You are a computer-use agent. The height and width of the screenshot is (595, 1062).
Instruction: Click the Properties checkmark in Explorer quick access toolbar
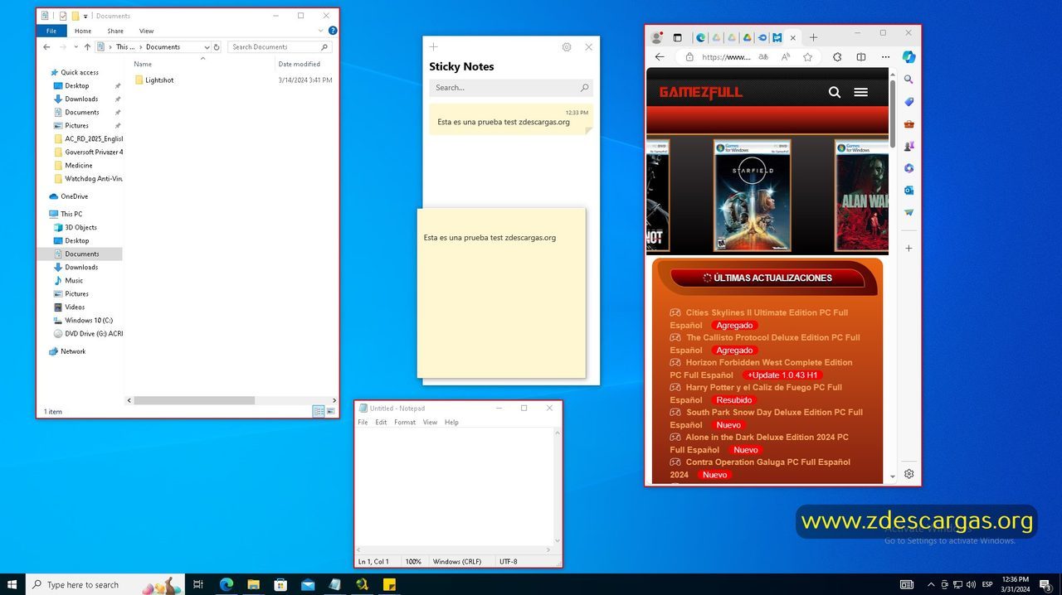63,16
